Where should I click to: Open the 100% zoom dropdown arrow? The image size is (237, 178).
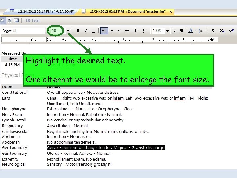167,31
